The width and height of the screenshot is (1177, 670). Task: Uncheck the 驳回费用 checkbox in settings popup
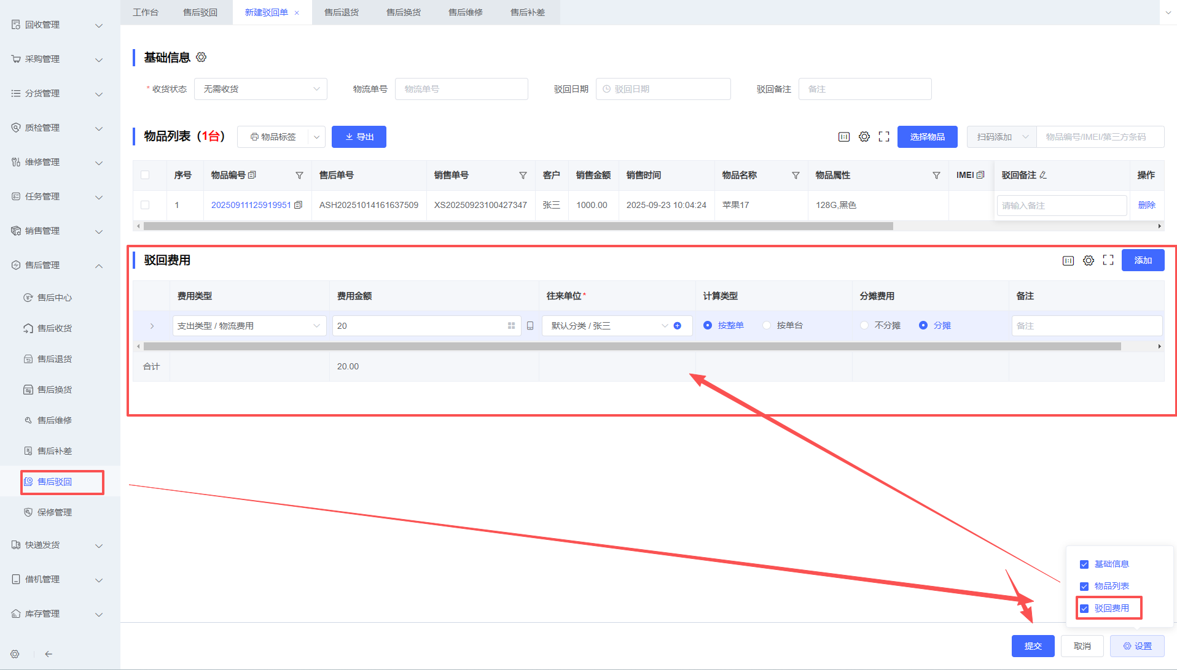[1084, 608]
